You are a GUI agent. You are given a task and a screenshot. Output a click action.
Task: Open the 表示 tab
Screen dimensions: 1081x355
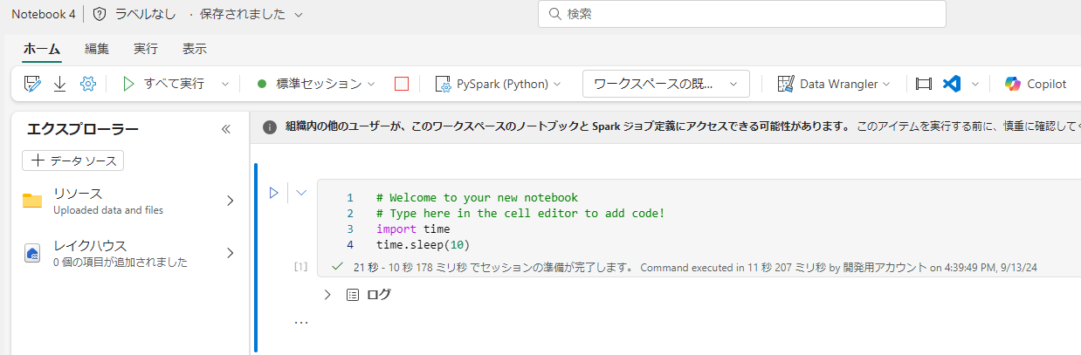pos(195,49)
